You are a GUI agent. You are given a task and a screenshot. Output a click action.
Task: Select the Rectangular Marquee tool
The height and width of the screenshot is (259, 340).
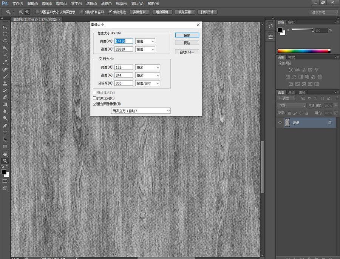pos(5,34)
